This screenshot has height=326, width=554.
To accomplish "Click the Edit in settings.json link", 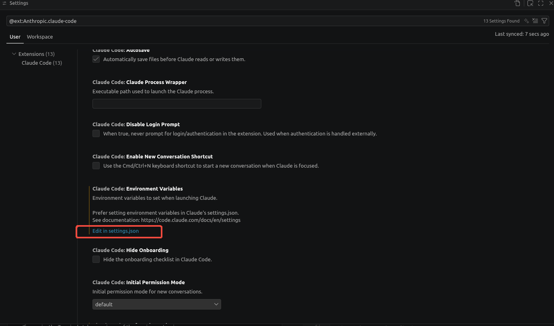I will [x=115, y=231].
